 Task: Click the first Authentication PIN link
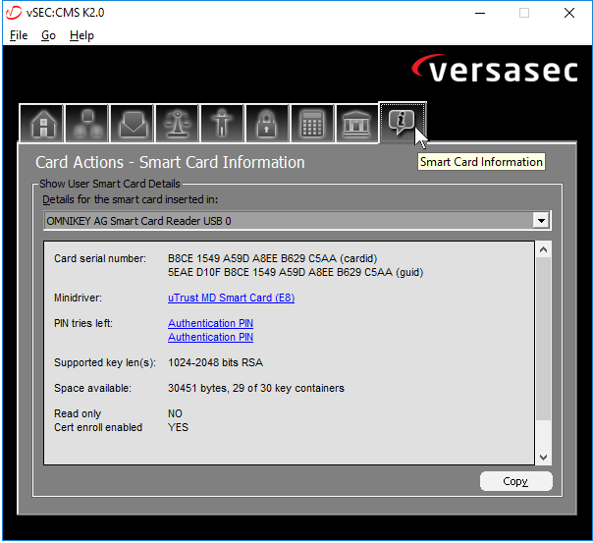[211, 323]
